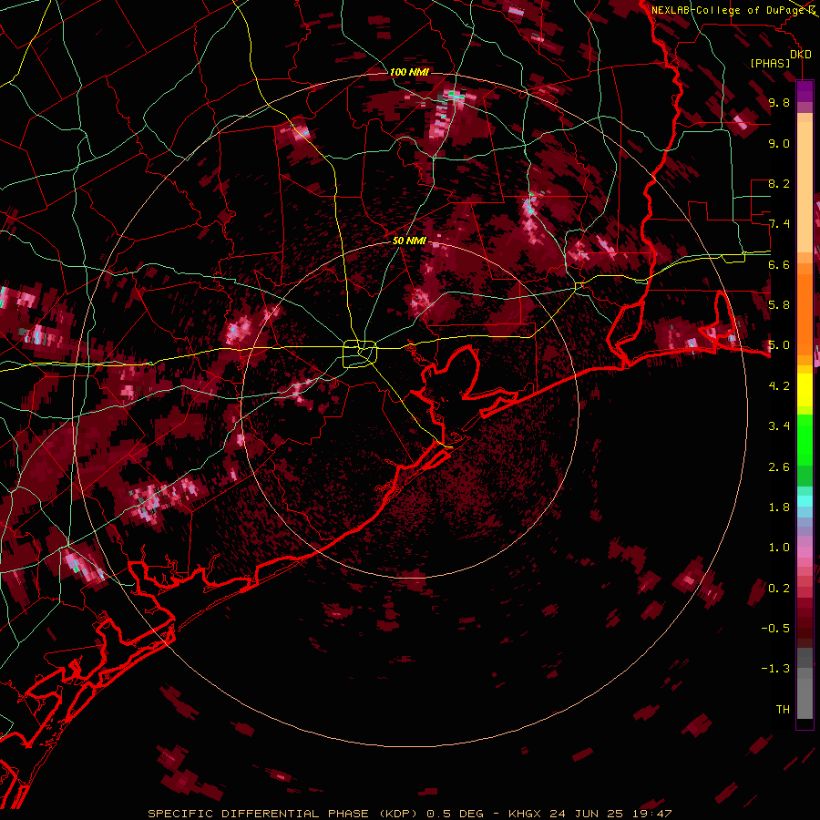Pick the yellow band near 4.2
Image resolution: width=820 pixels, height=820 pixels.
click(805, 390)
